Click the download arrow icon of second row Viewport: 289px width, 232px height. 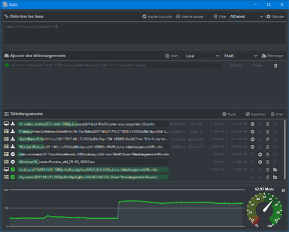pyautogui.click(x=13, y=131)
